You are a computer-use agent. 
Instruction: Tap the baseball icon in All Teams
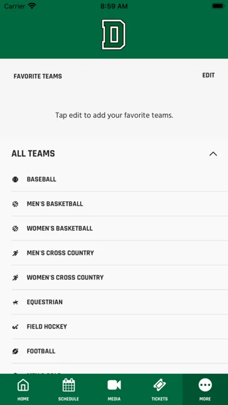pos(15,179)
